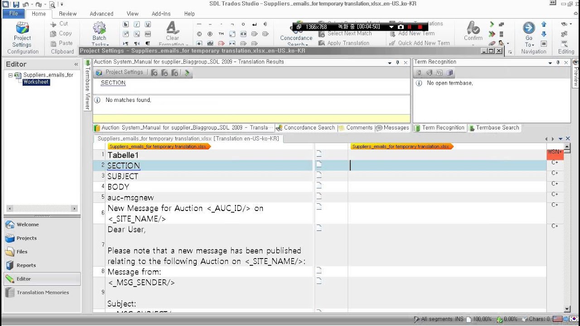This screenshot has width=580, height=326.
Task: Click the print preview magnifier icon
Action: tap(52, 5)
